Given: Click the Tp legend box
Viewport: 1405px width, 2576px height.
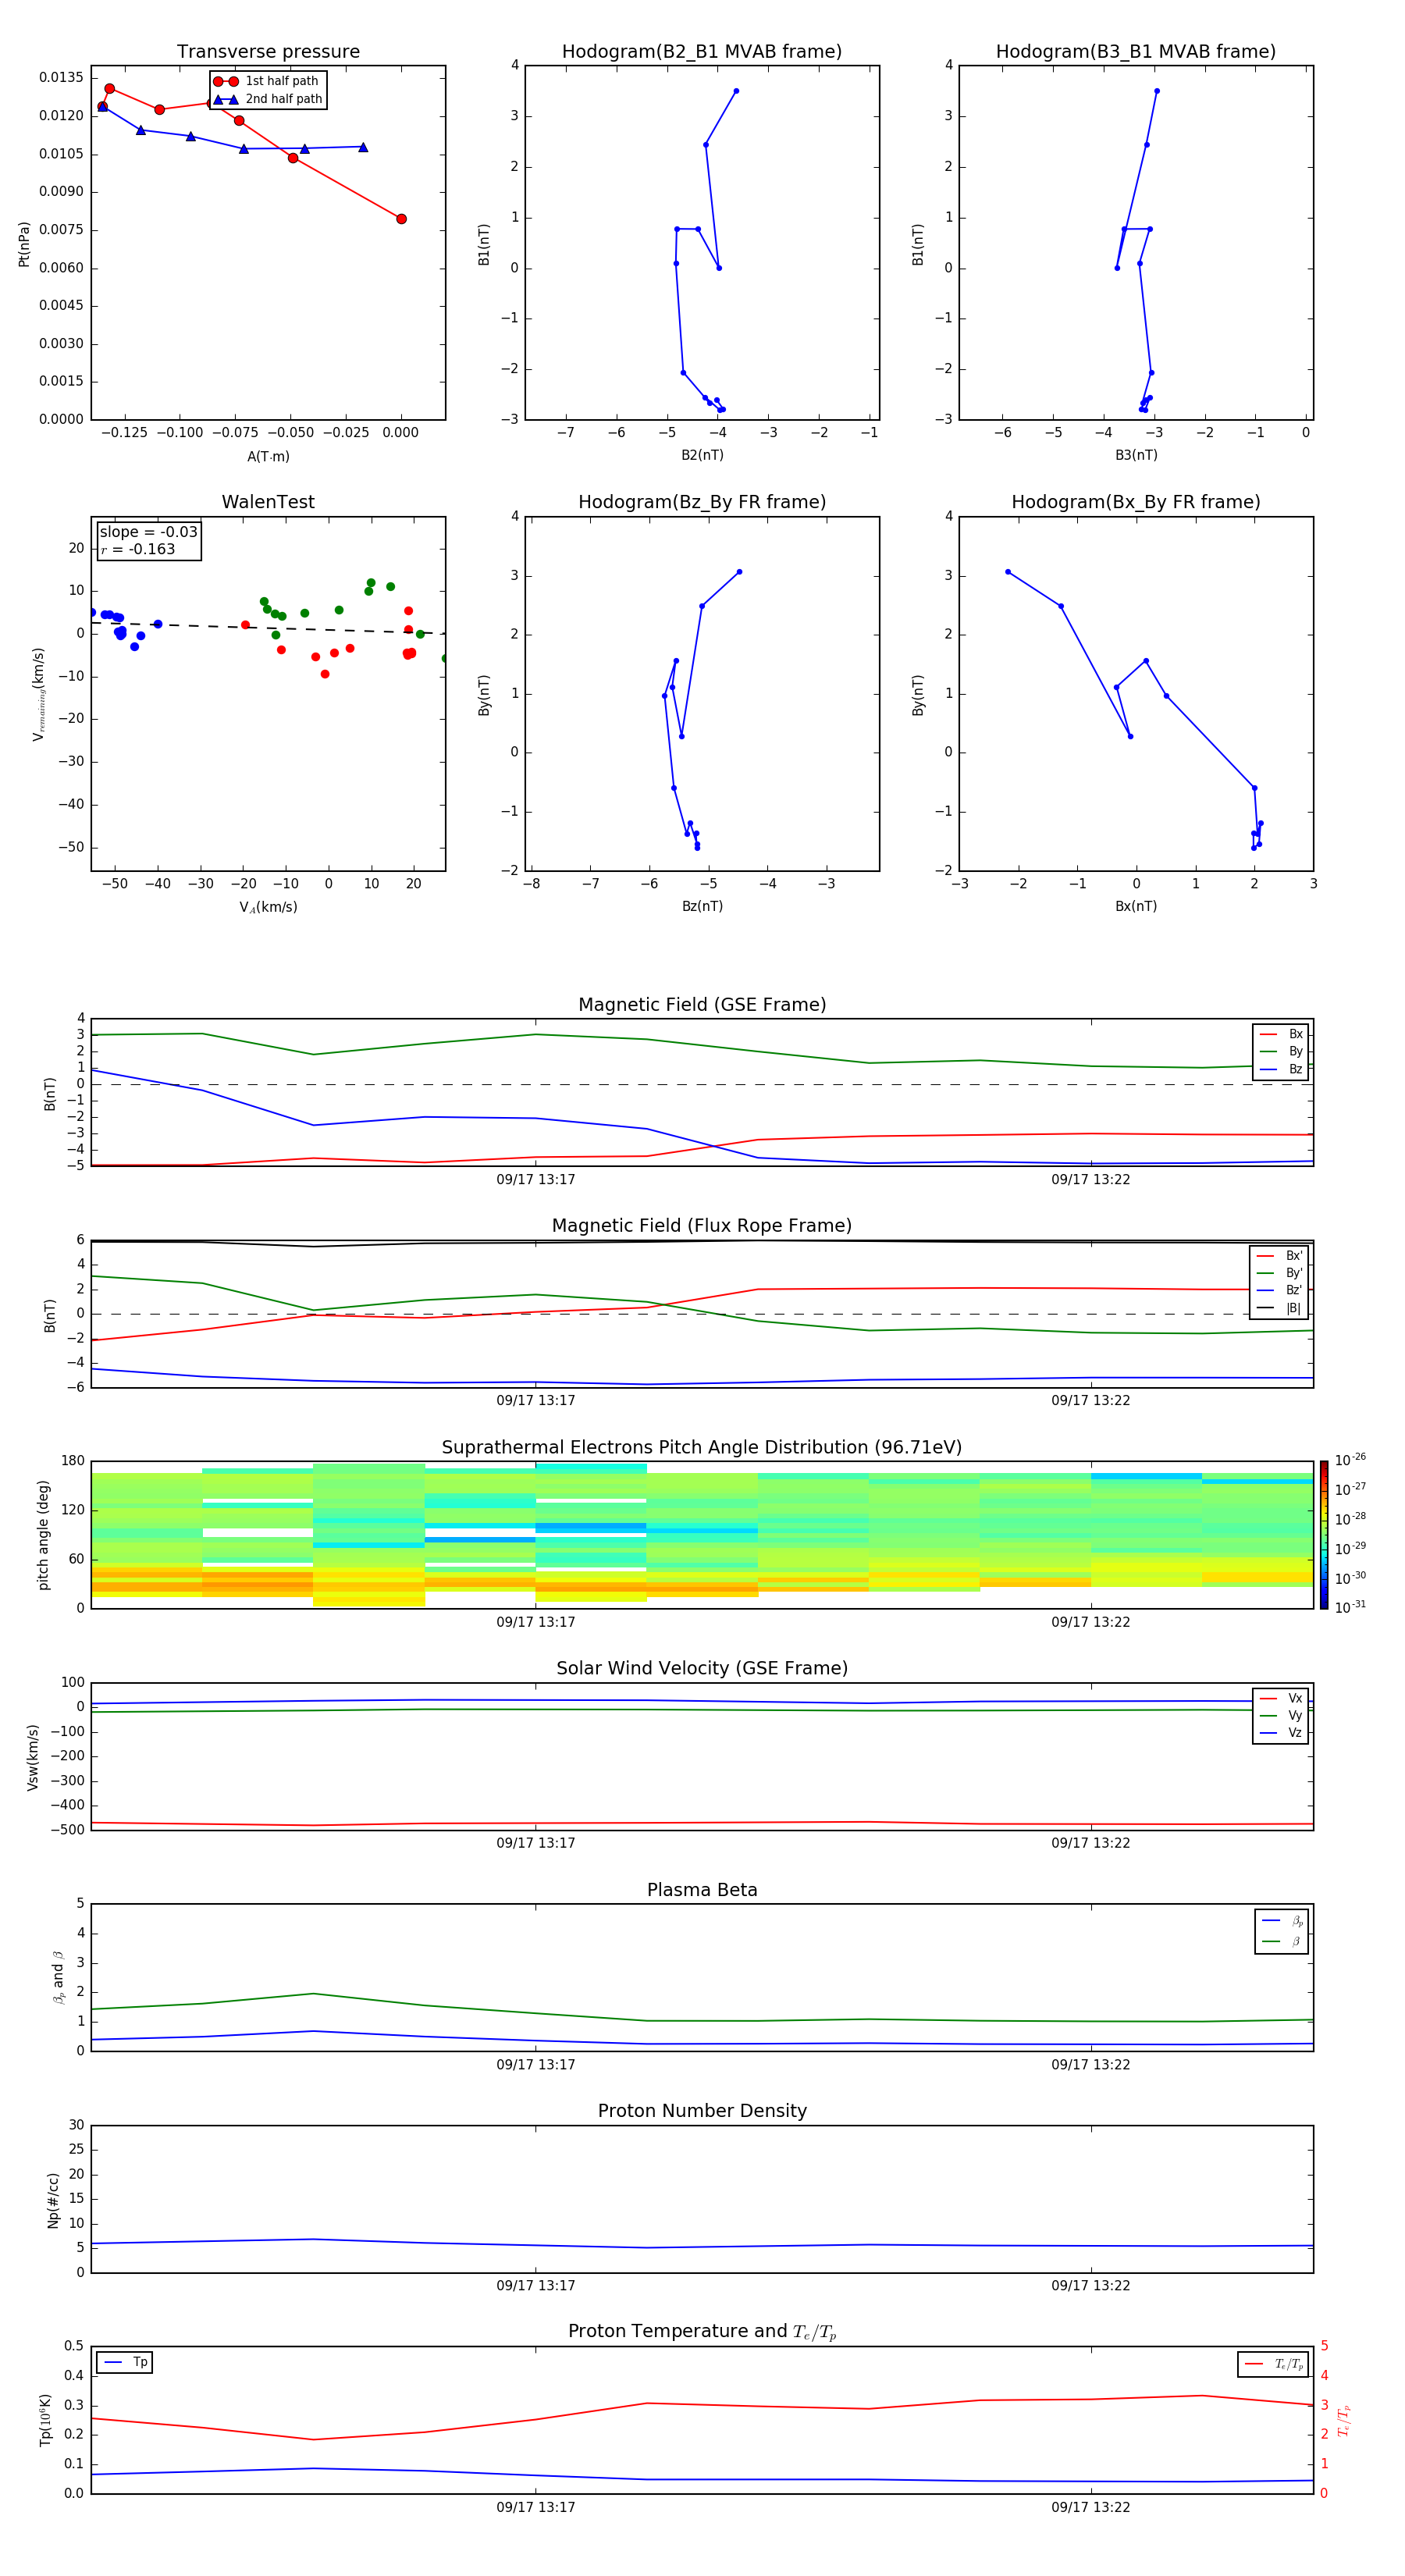Looking at the screenshot, I should (124, 2362).
